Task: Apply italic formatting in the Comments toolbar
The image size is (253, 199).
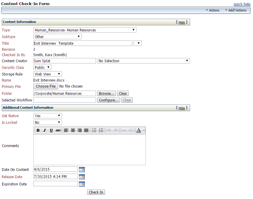Action: click(44, 130)
